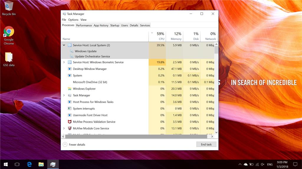Sort by the Network column header
The width and height of the screenshot is (302, 169).
(x=209, y=36)
